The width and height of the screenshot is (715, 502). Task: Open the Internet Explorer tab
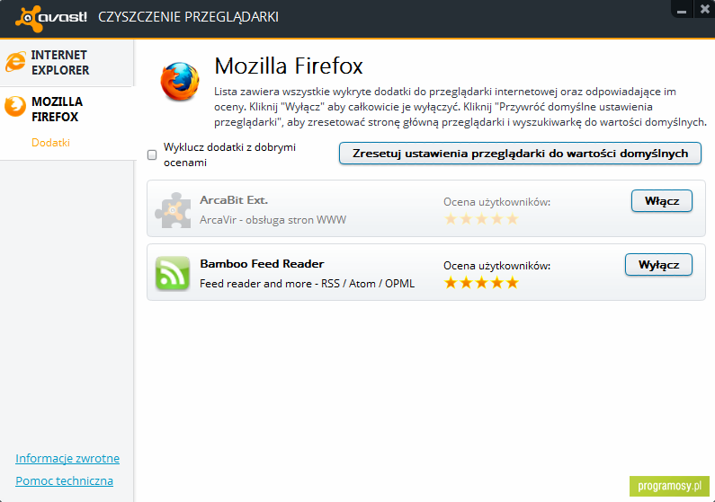tap(67, 62)
